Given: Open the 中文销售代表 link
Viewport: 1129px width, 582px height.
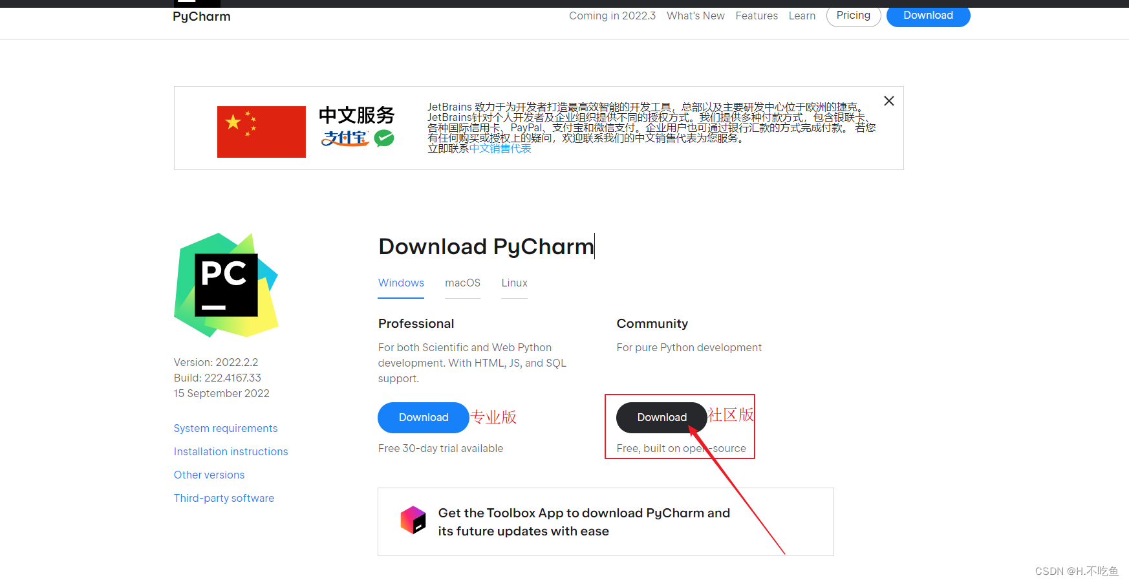Looking at the screenshot, I should click(500, 149).
